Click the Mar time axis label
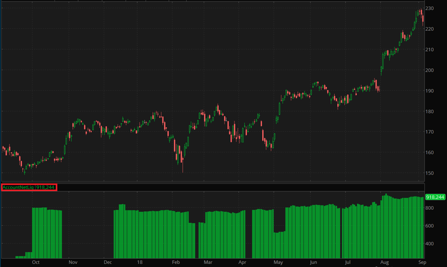 pyautogui.click(x=208, y=262)
